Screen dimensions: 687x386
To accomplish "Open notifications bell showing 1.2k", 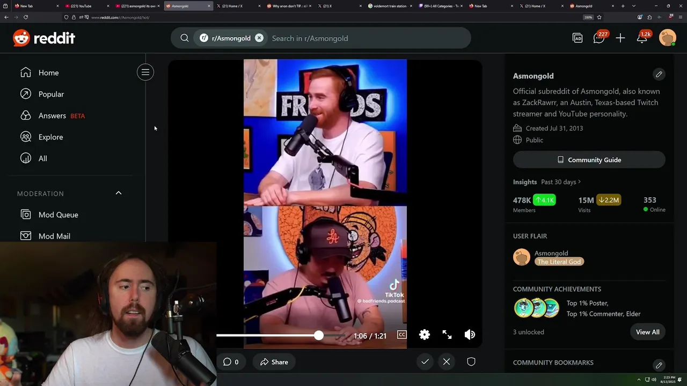I will point(643,38).
